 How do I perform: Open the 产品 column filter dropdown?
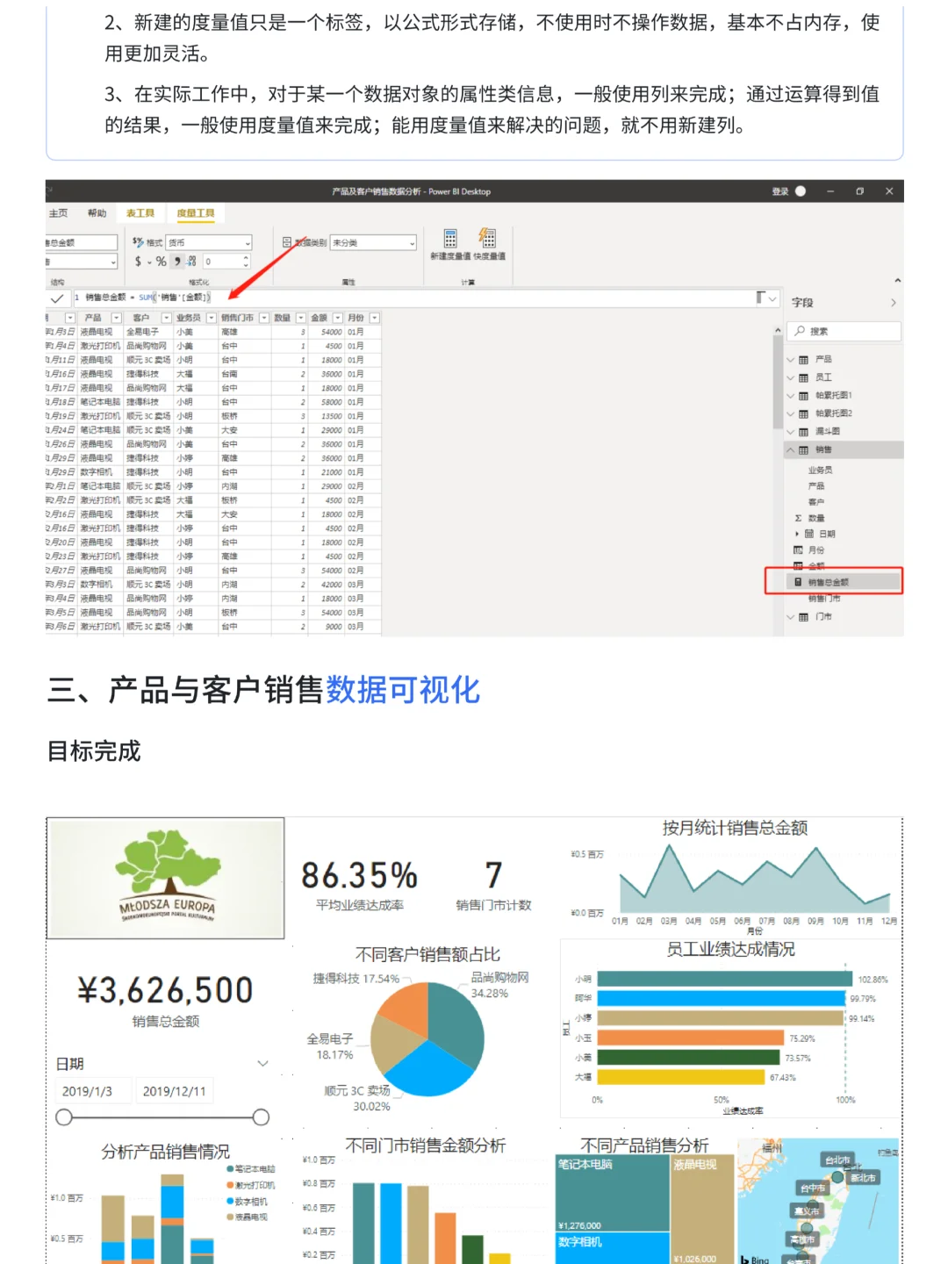(x=116, y=318)
